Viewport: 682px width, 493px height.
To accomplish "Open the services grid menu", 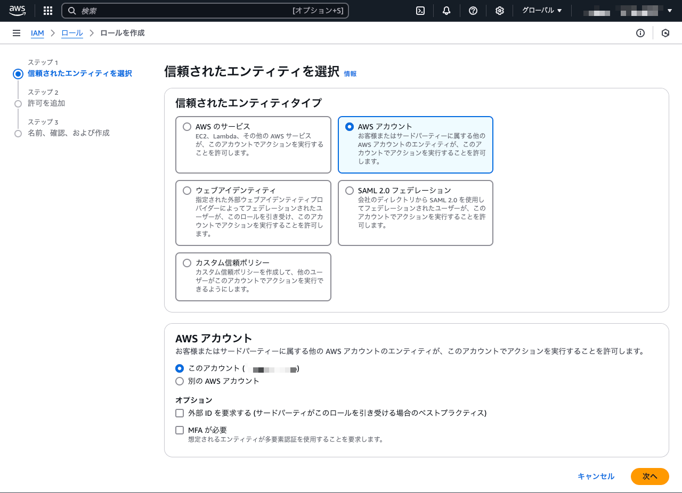I will click(x=48, y=11).
